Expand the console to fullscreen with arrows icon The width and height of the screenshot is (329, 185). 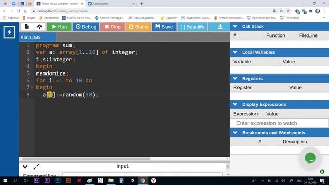pyautogui.click(x=36, y=166)
